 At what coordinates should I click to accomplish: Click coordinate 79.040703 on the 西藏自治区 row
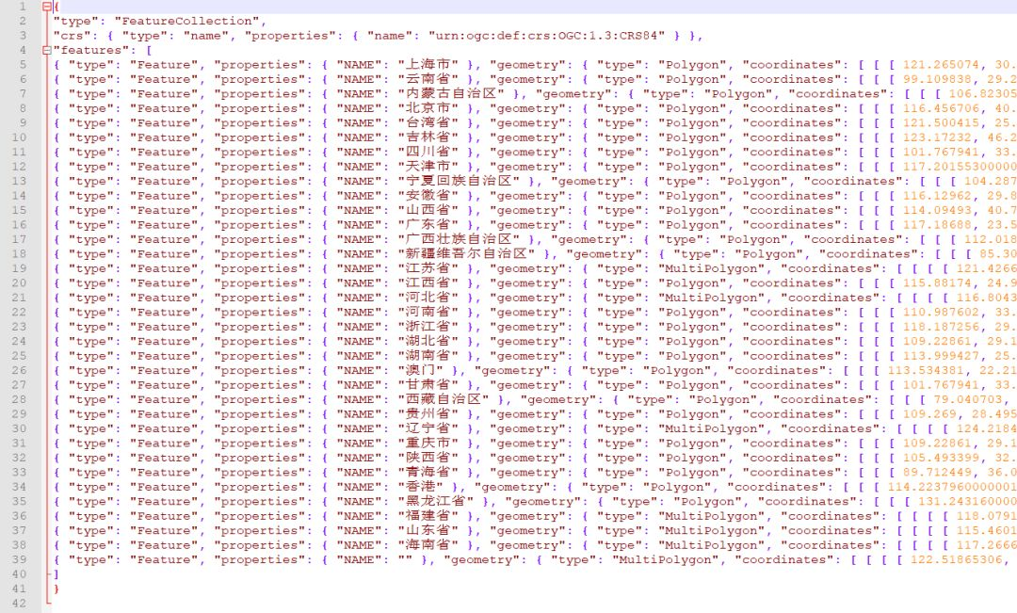point(968,399)
